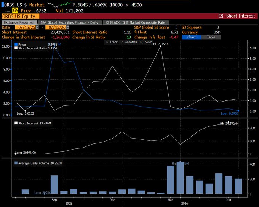Edit the end date field 07/15/26
The height and width of the screenshot is (207, 259).
coord(56,27)
